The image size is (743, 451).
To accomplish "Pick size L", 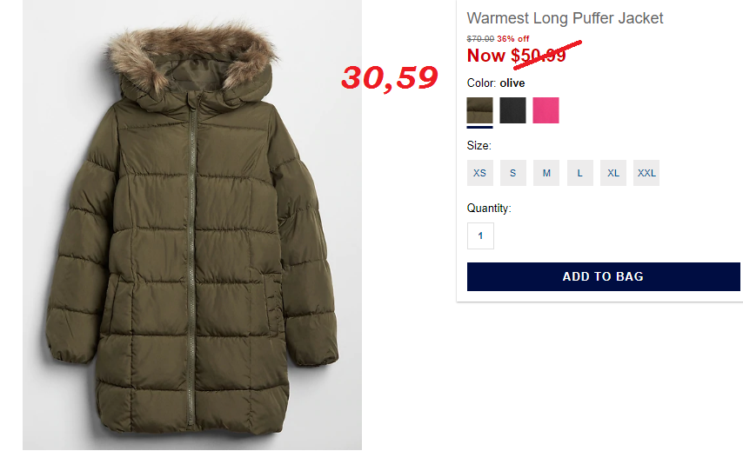I will tap(580, 173).
